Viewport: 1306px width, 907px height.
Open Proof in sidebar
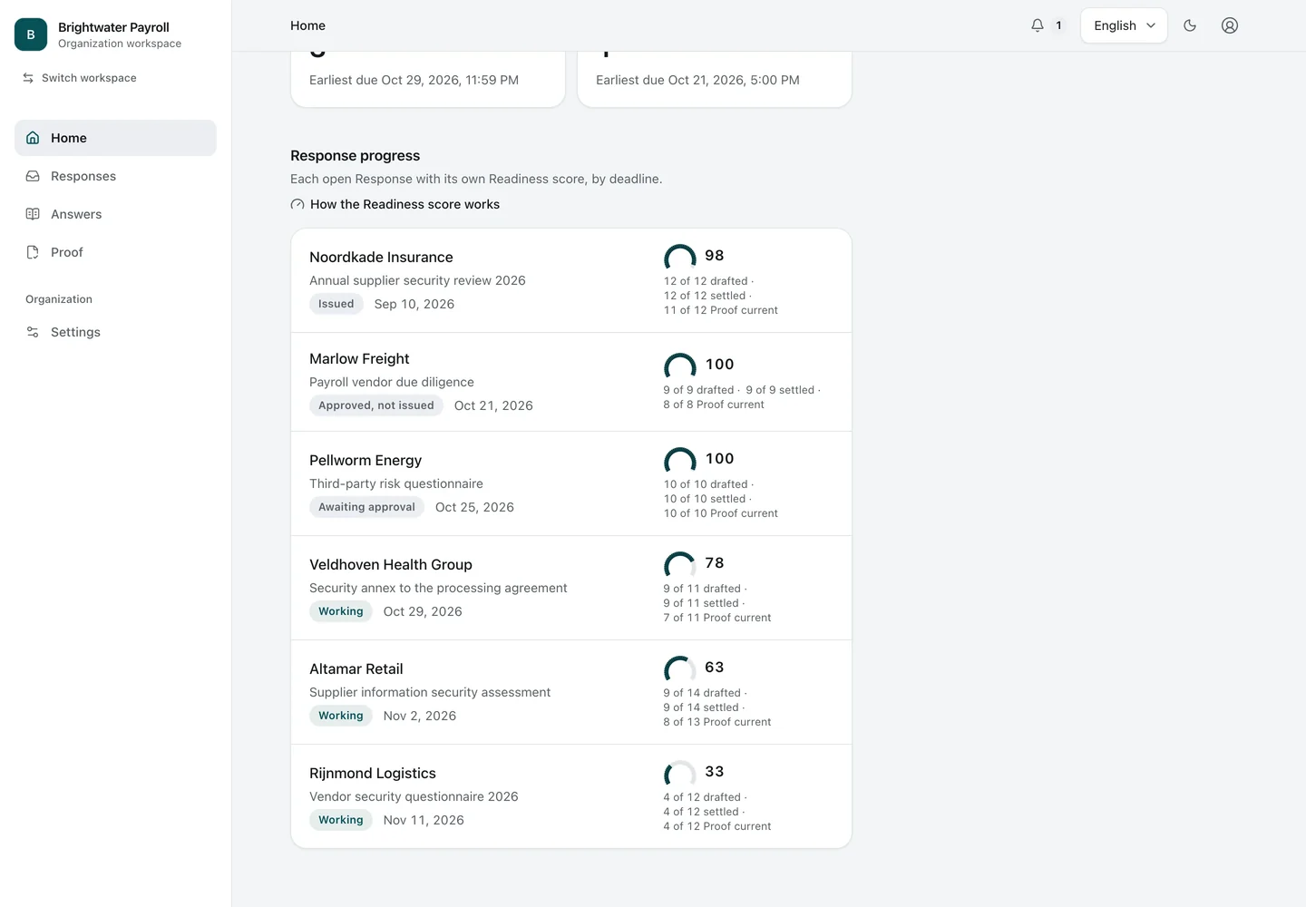115,252
